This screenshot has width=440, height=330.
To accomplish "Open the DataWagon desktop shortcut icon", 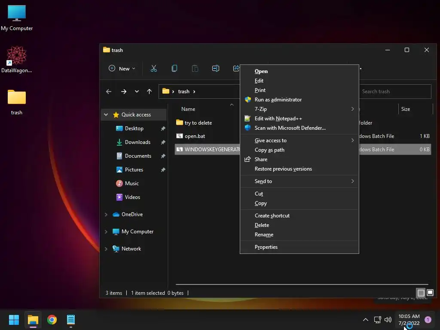I will [17, 59].
